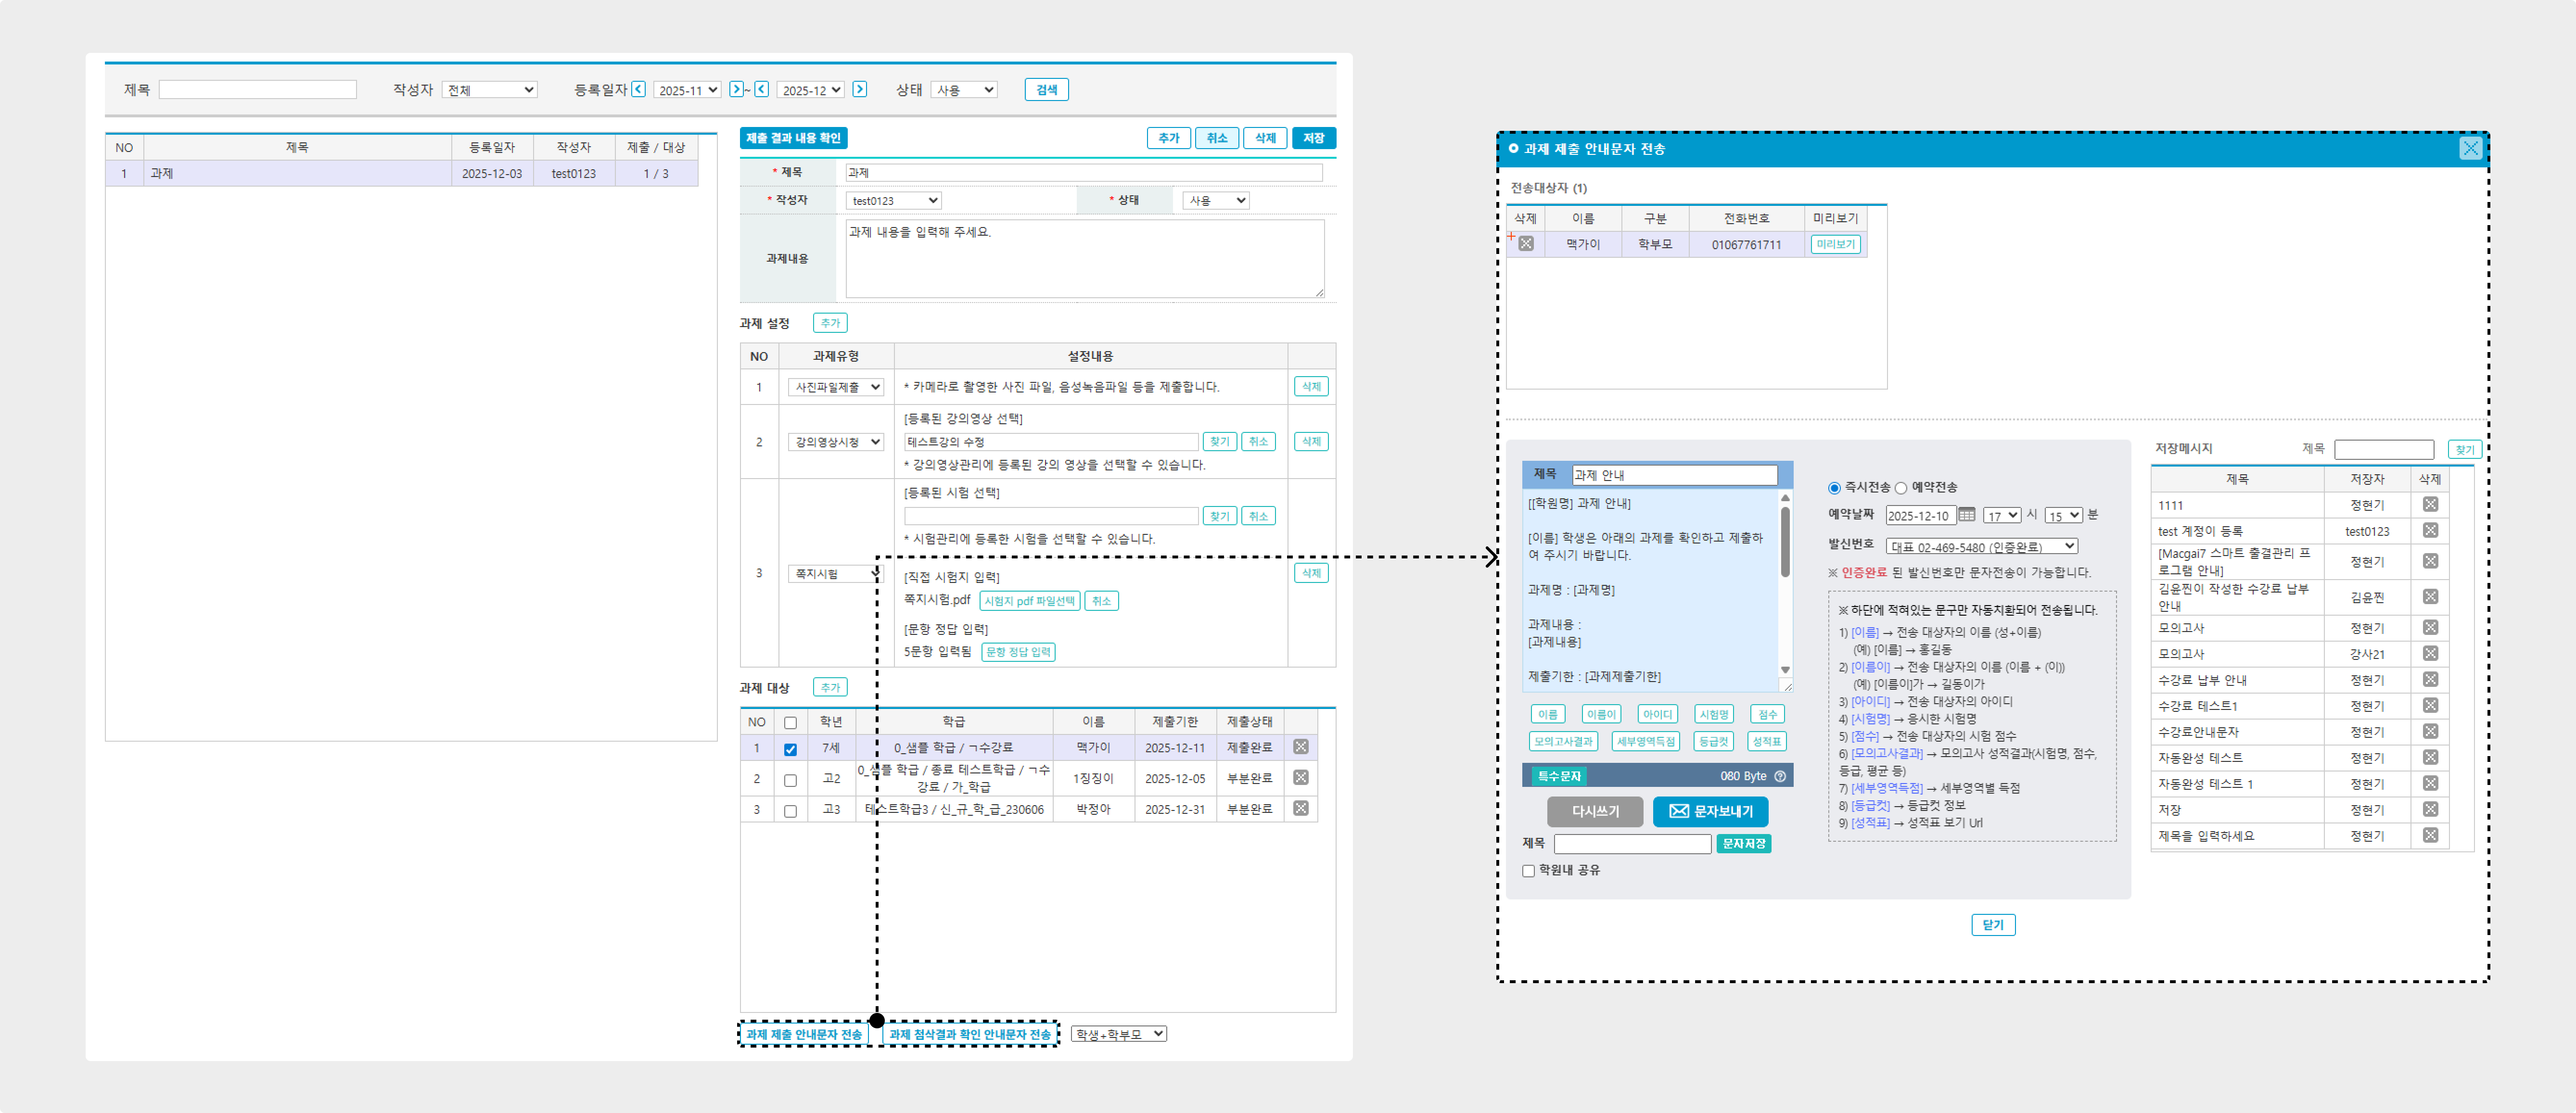This screenshot has height=1113, width=2576.
Task: Insert 모의고사결과 placeholder tag button
Action: pyautogui.click(x=1563, y=741)
